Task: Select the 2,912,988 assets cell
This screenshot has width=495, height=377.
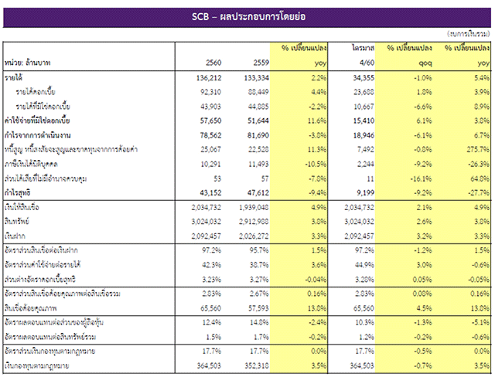Action: (251, 221)
